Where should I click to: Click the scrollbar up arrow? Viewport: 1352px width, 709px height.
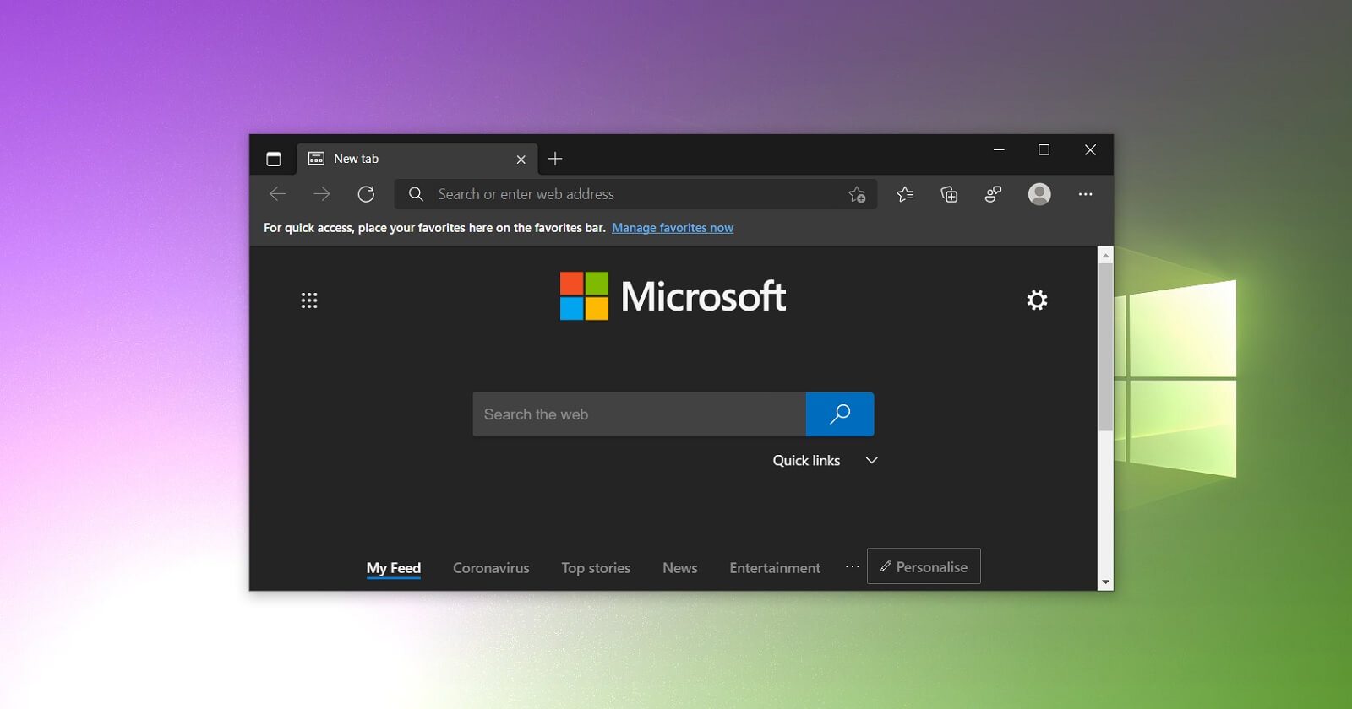[x=1105, y=255]
